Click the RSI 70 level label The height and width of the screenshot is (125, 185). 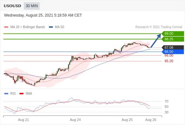[166, 101]
